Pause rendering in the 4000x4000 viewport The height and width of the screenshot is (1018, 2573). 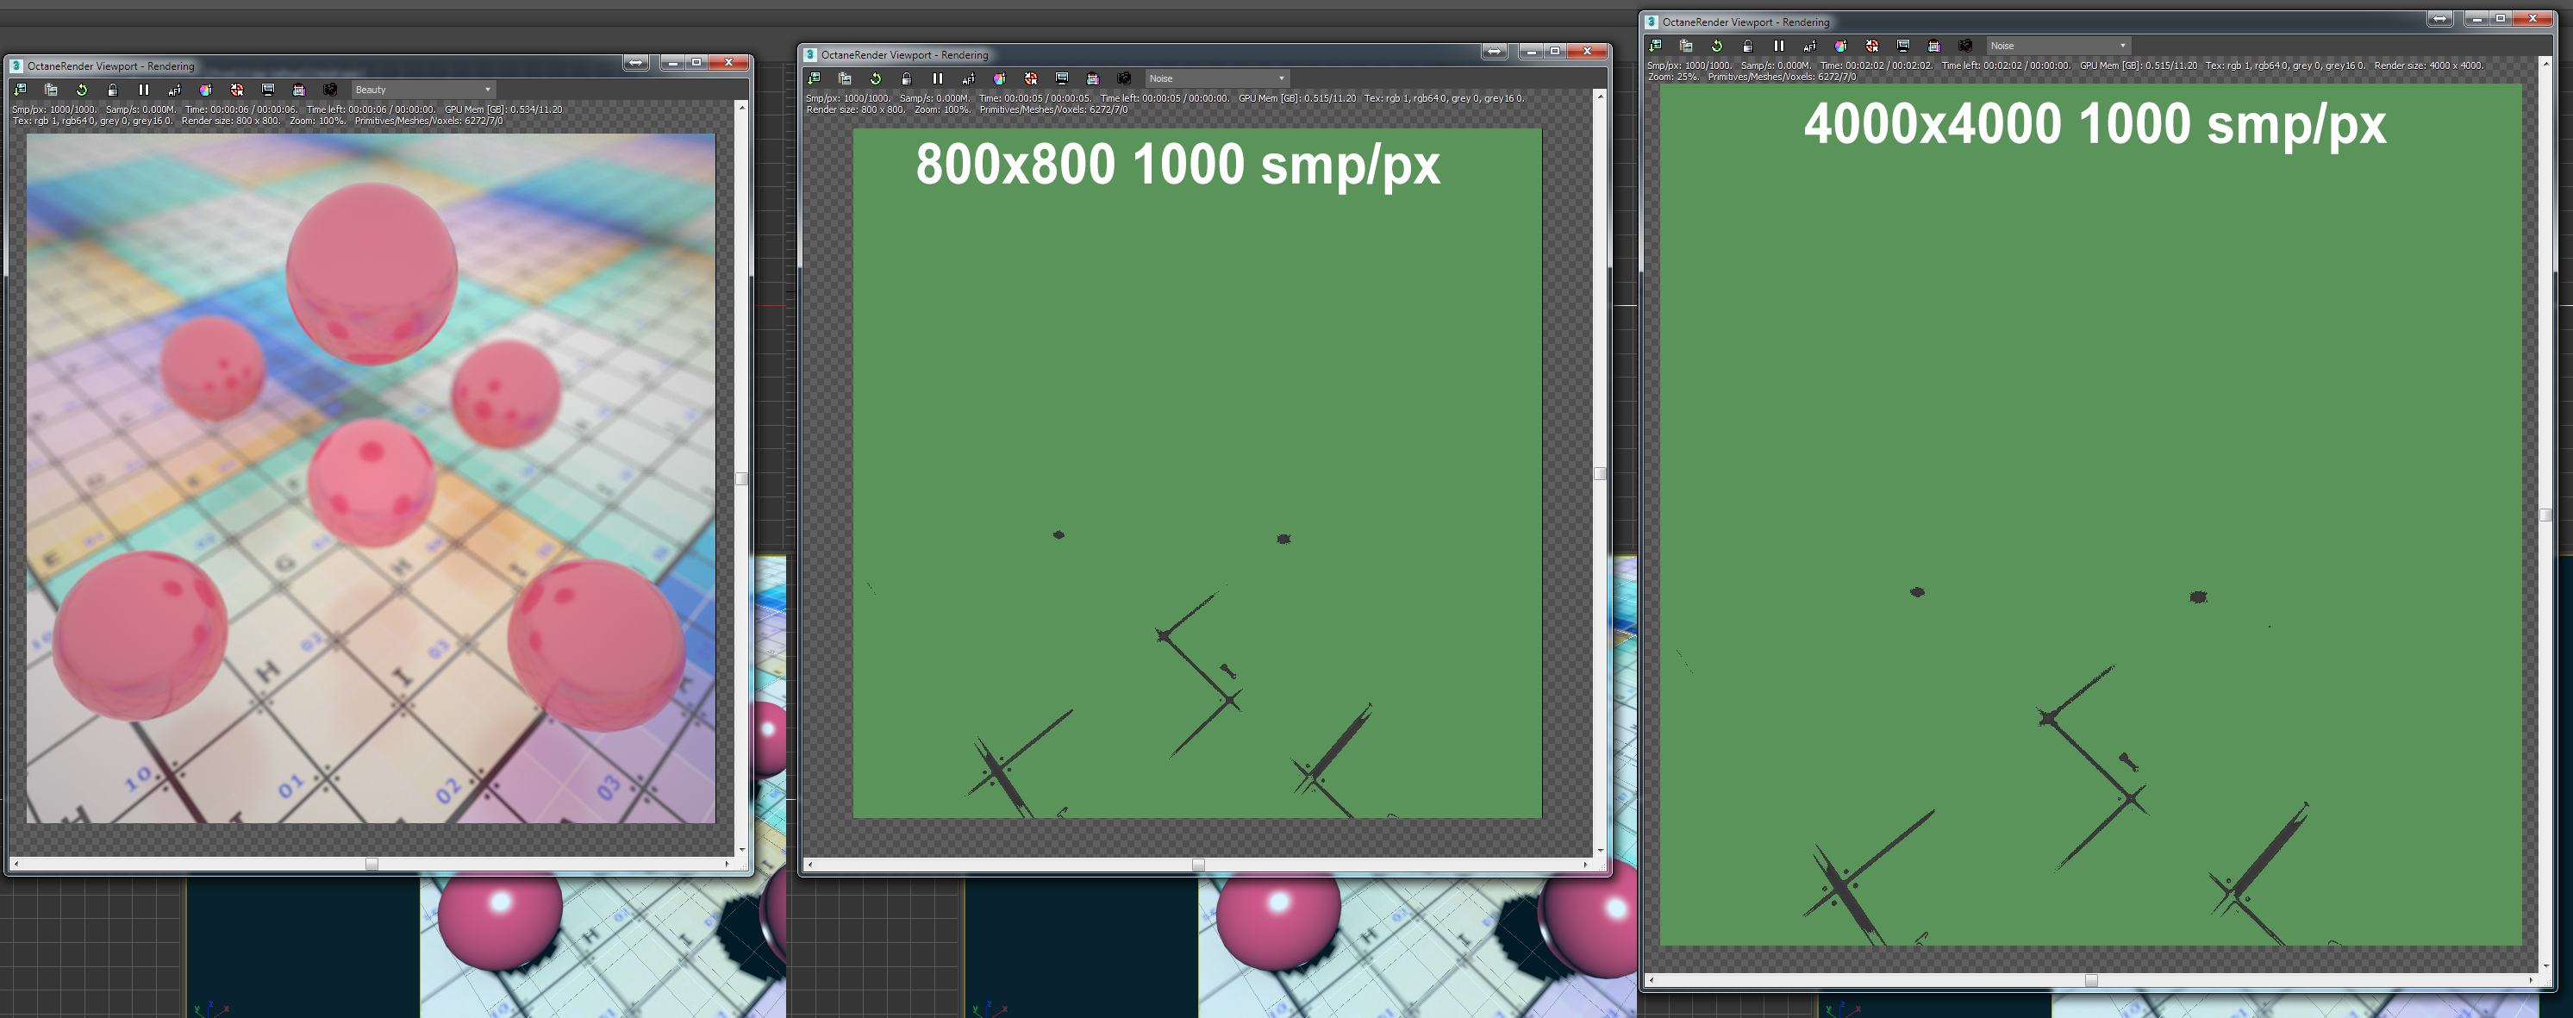(1779, 46)
